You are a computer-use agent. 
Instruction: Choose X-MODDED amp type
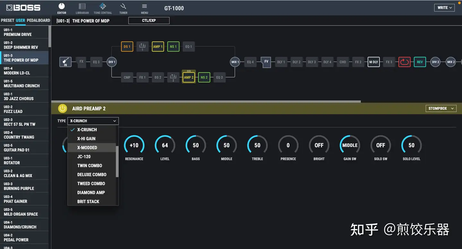point(92,148)
